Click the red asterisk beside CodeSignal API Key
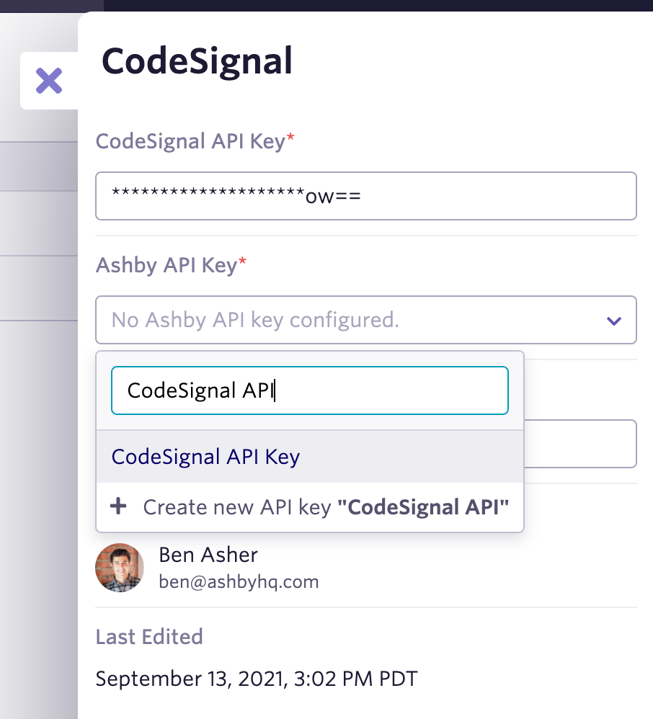This screenshot has height=719, width=653. [x=290, y=140]
